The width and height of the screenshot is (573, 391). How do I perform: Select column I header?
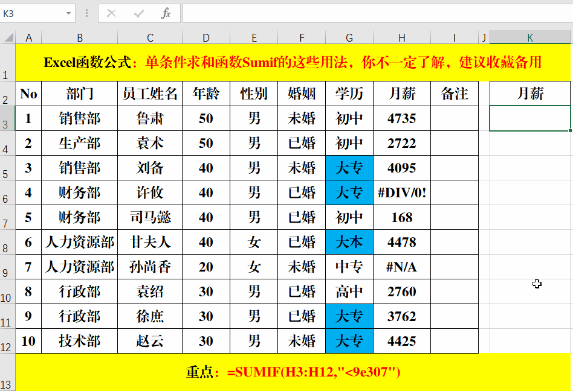[455, 37]
